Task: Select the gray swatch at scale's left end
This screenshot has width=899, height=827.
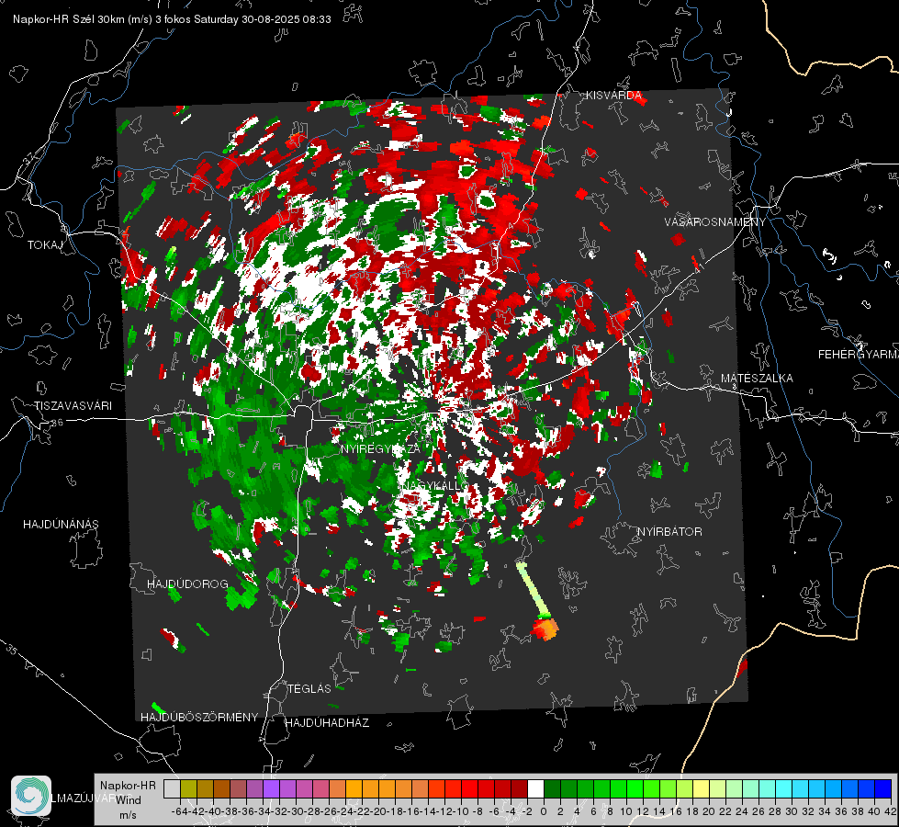Action: click(172, 789)
